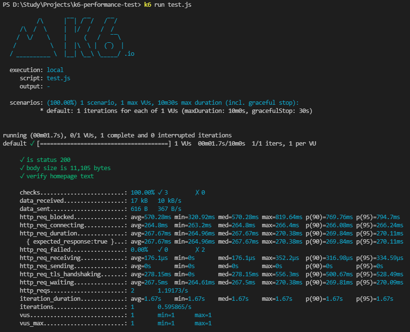
Task: Click '1/1 iters, 1 per VU' text
Action: point(284,144)
